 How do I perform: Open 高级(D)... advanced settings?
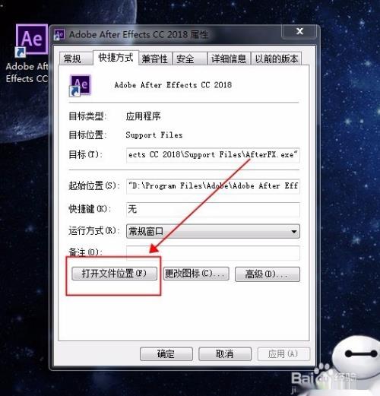click(268, 274)
